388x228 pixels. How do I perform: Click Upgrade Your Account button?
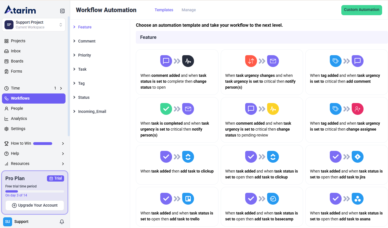pos(35,205)
